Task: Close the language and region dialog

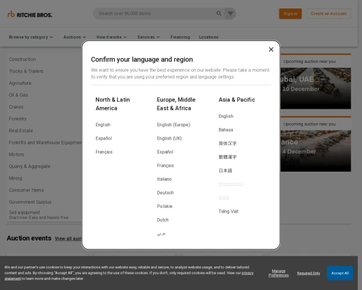Action: point(271,50)
